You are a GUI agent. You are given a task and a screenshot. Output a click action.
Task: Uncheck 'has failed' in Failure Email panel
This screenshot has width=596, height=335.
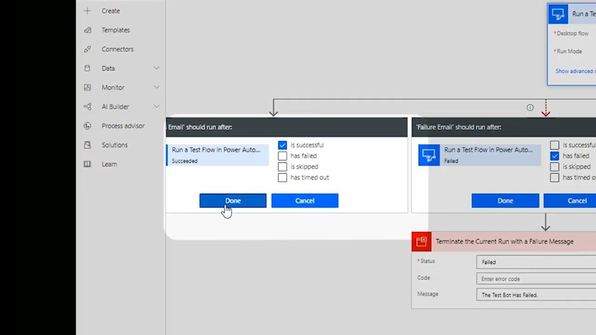[555, 156]
